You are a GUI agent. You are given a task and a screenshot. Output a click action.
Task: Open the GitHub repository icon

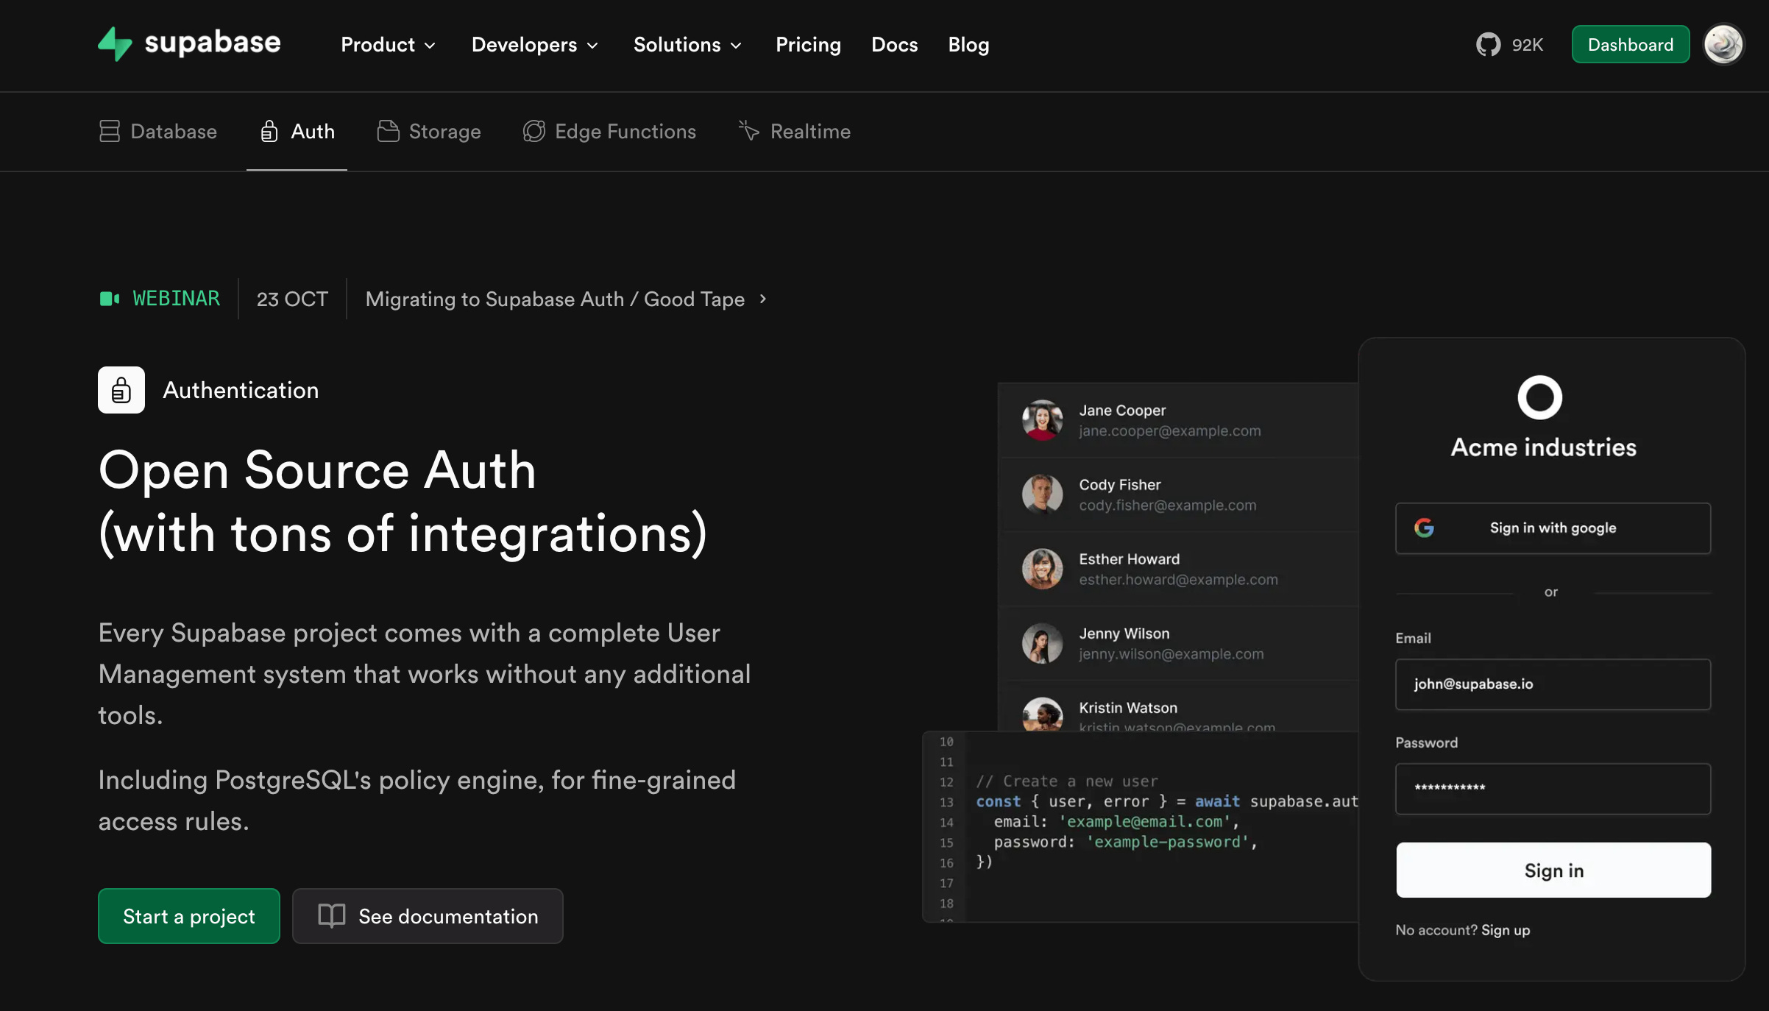coord(1488,45)
